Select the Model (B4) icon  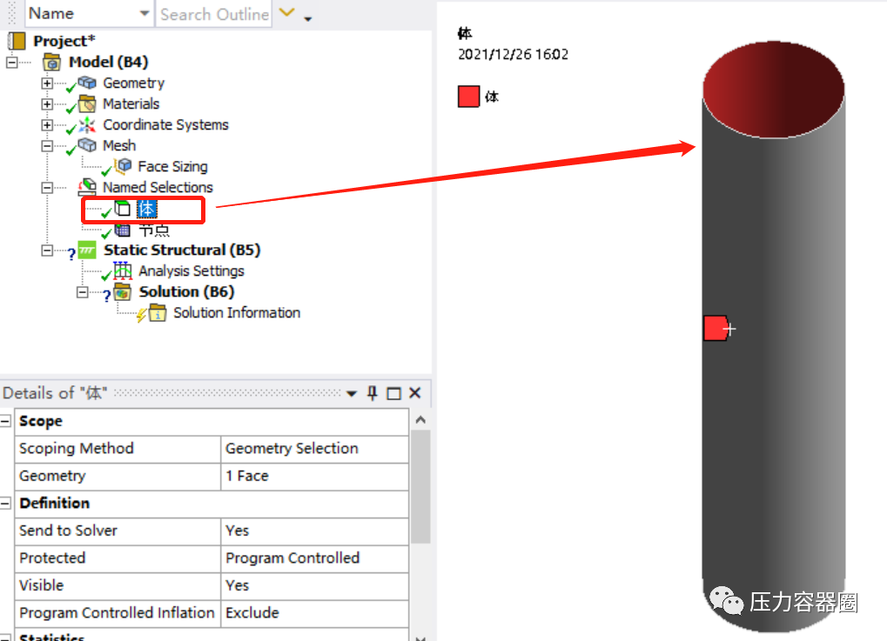(x=52, y=62)
